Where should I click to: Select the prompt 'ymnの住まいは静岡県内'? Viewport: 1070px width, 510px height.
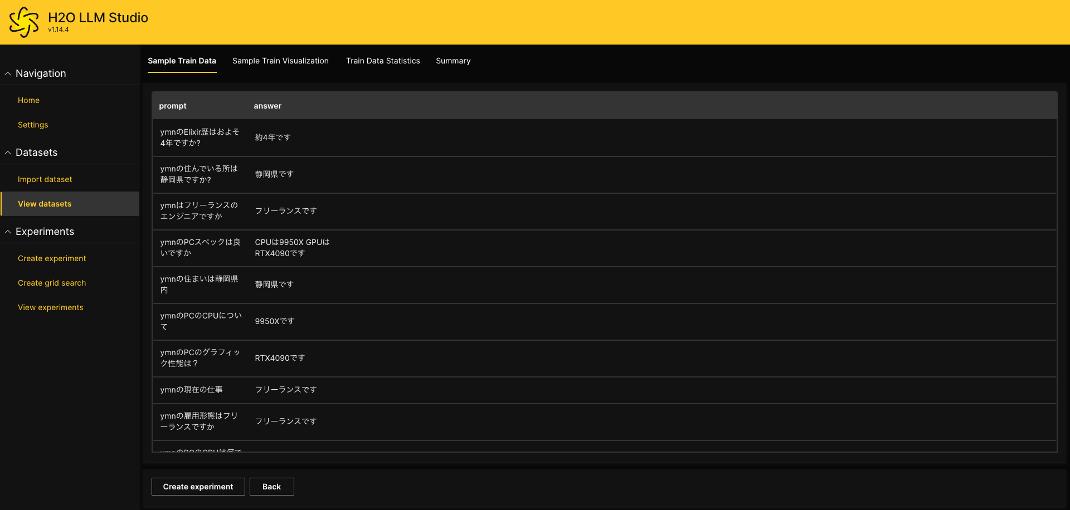coord(199,285)
